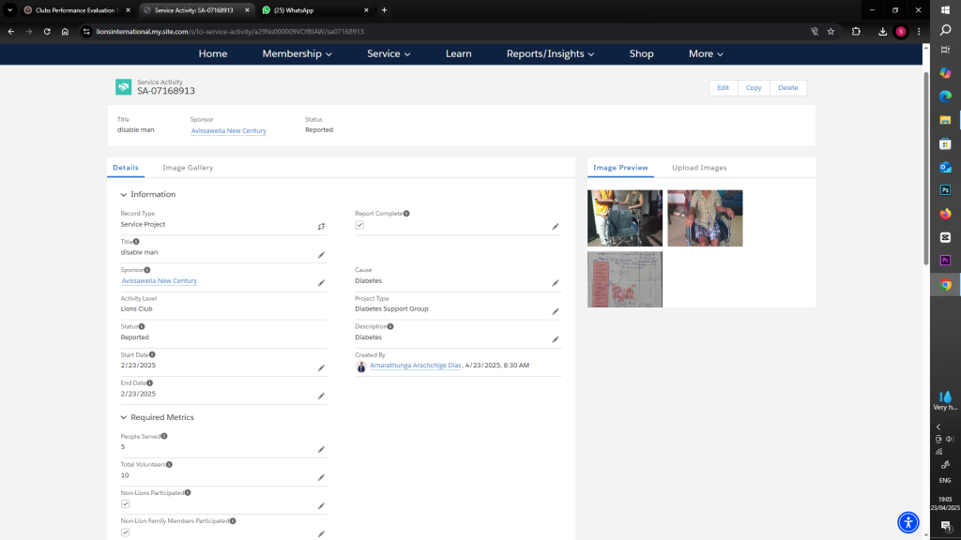Screen dimensions: 961x540
Task: Open a new browser tab
Action: 384,9
